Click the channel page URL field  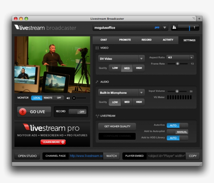(x=86, y=156)
